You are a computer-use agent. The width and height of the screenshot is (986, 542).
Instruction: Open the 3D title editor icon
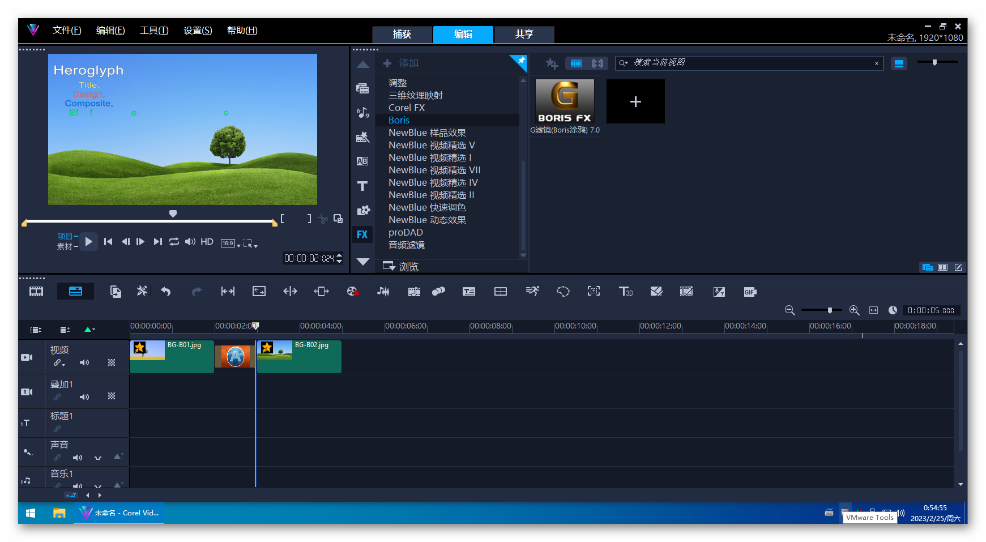[x=625, y=291]
